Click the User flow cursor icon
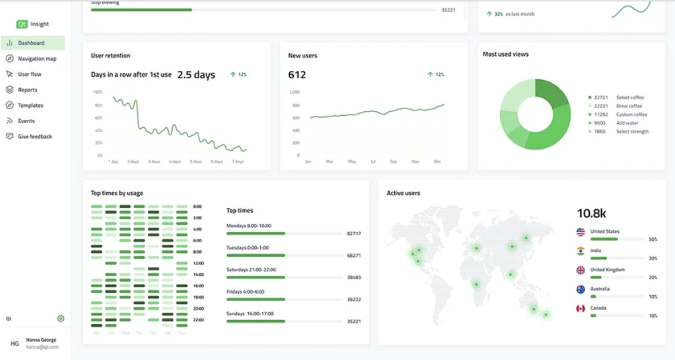Viewport: 675px width, 360px height. coord(10,74)
